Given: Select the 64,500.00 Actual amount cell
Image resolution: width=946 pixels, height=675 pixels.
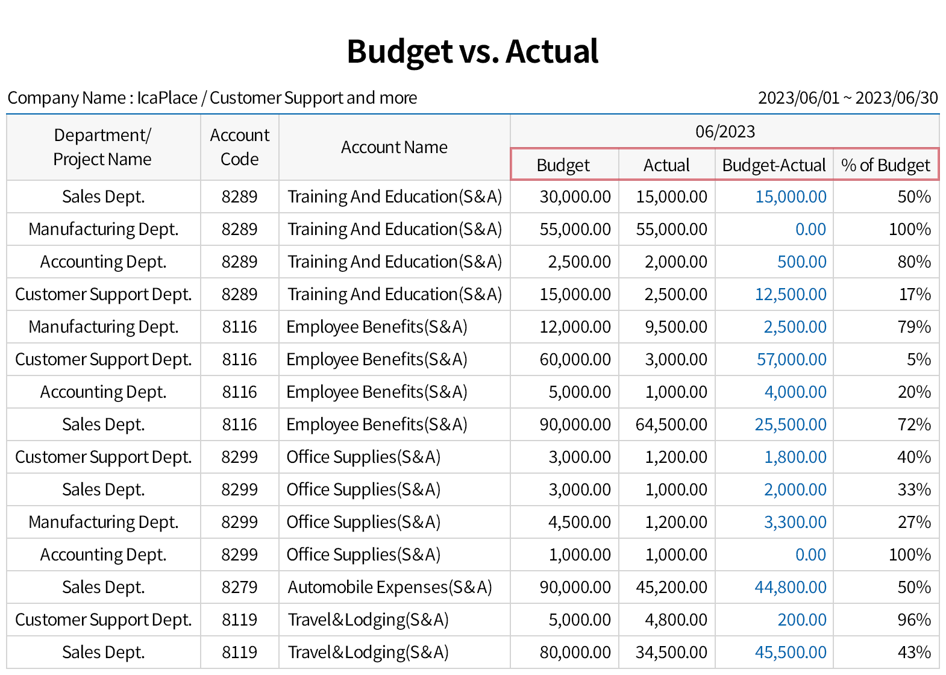Looking at the screenshot, I should [671, 425].
